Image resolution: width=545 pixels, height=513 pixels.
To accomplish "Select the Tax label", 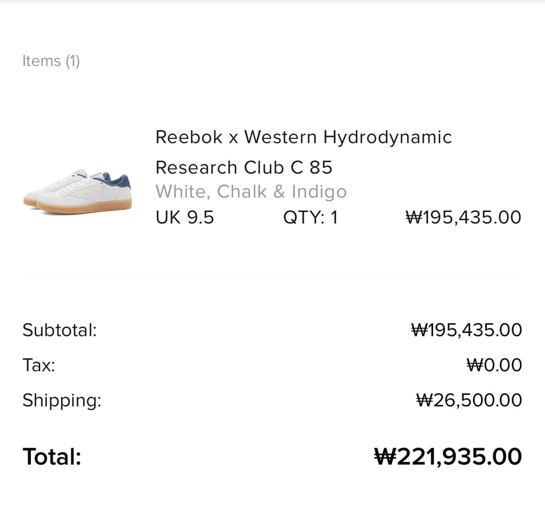I will pos(39,365).
